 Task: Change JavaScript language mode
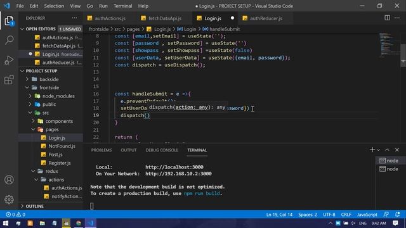pyautogui.click(x=367, y=214)
